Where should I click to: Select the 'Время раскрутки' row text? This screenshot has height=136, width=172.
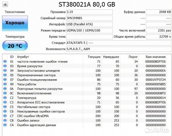click(30, 66)
